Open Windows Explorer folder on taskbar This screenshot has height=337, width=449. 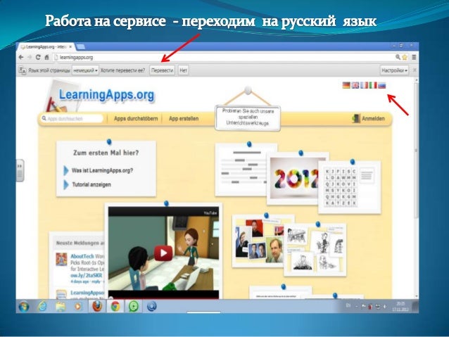coord(61,307)
